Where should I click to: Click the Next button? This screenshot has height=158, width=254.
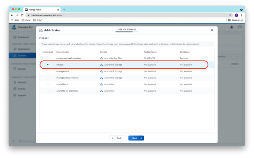pyautogui.click(x=136, y=138)
